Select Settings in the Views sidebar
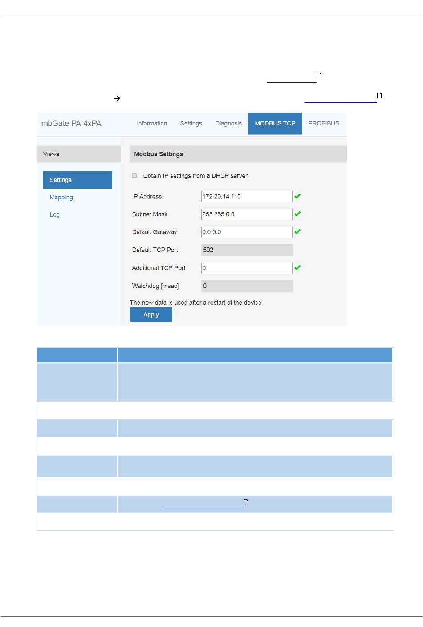This screenshot has height=627, width=423. click(x=77, y=180)
